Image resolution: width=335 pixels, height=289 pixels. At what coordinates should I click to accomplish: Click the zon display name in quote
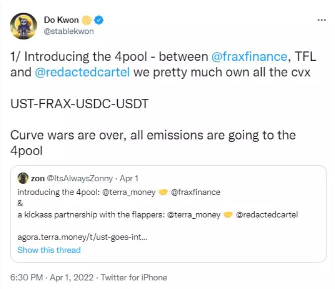pos(37,179)
